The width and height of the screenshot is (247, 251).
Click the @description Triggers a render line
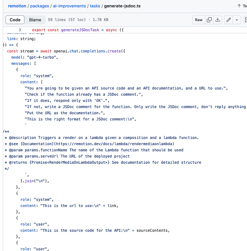pyautogui.click(x=102, y=138)
